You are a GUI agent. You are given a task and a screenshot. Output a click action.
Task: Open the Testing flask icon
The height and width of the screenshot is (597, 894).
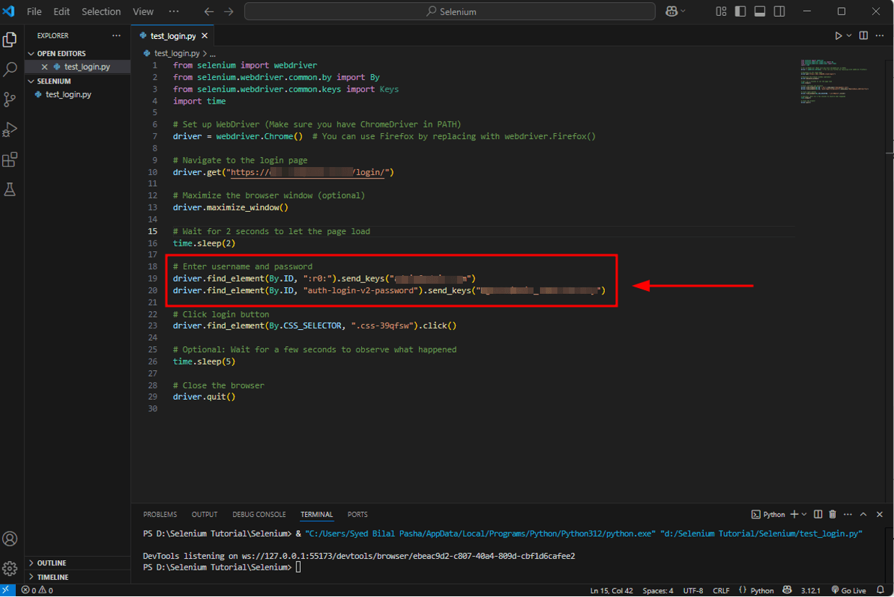click(x=10, y=189)
